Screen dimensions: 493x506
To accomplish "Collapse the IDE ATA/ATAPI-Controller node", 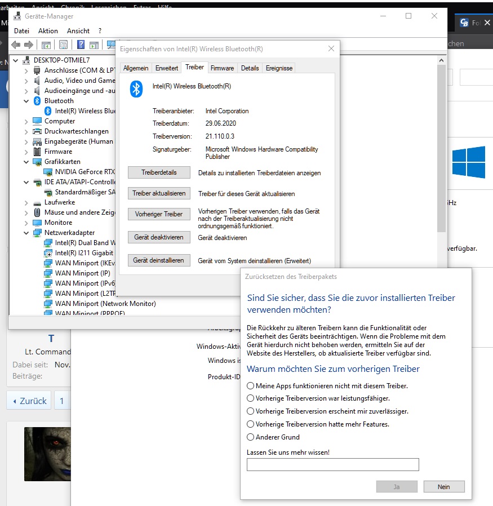I will tap(26, 183).
